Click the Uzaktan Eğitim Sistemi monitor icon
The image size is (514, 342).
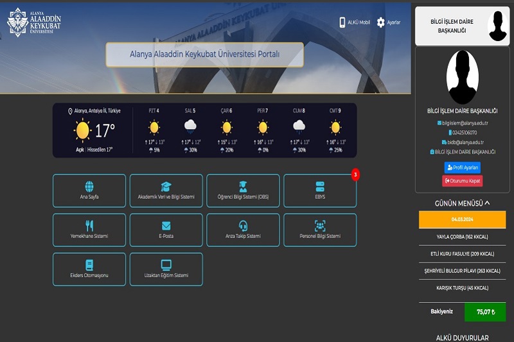click(x=166, y=265)
